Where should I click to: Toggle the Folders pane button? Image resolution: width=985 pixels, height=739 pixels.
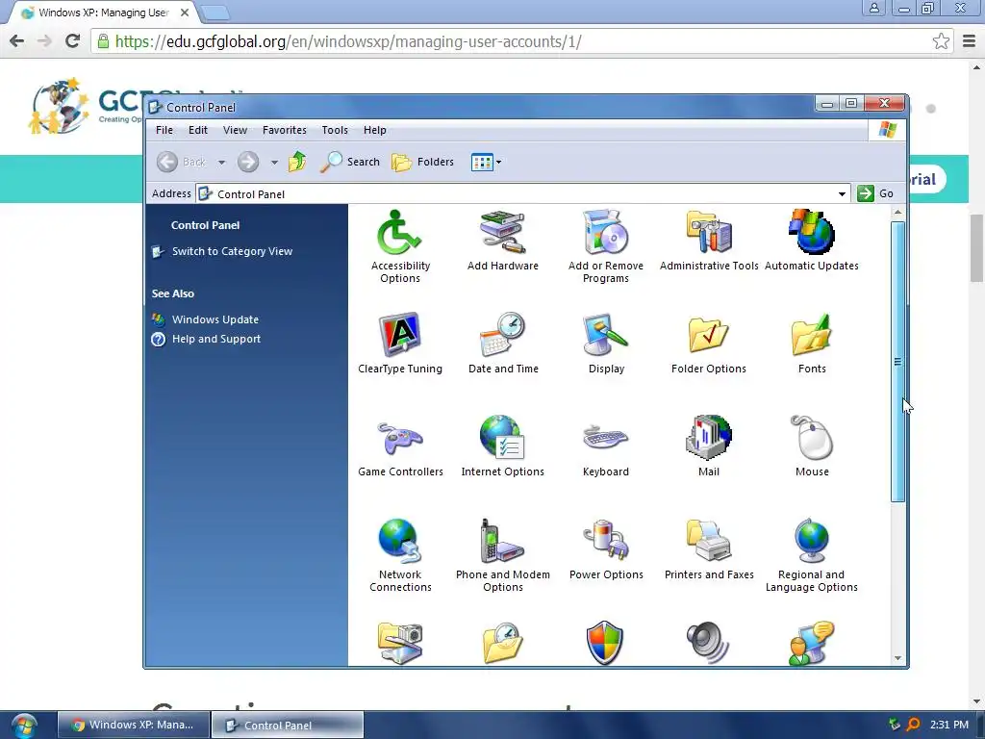coord(423,162)
